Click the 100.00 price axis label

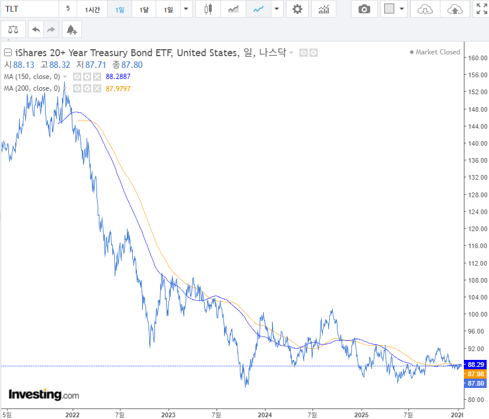point(477,314)
